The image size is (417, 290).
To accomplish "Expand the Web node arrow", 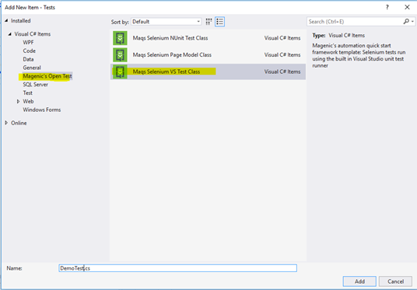I will pos(18,101).
